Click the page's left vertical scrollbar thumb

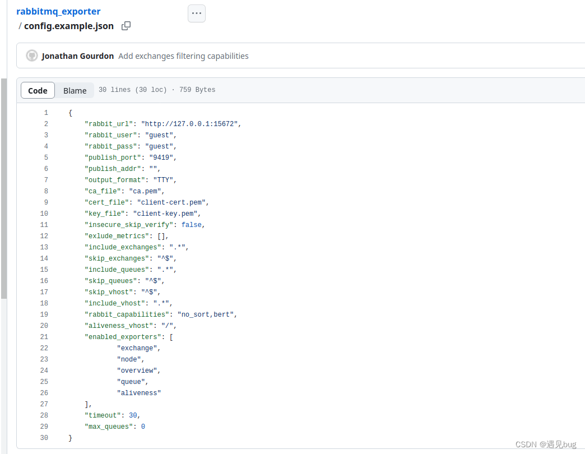[4, 188]
